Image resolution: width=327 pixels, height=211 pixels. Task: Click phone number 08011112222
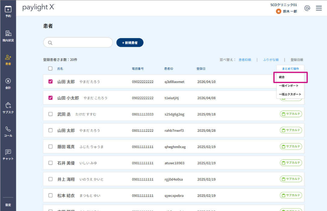[143, 131]
